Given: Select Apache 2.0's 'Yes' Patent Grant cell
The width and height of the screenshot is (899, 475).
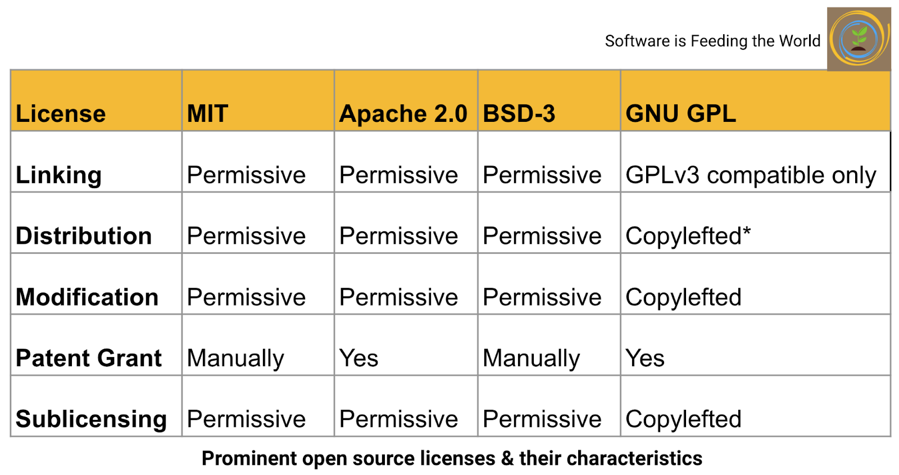Looking at the screenshot, I should (358, 358).
